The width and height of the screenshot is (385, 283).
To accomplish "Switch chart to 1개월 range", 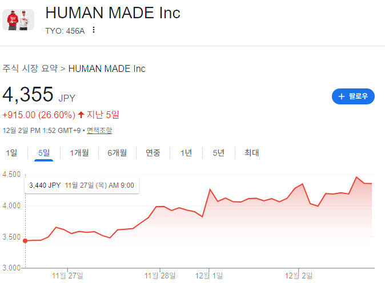I will 79,153.
